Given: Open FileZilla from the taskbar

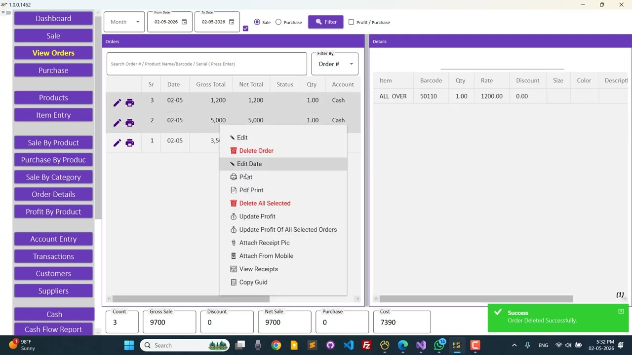Looking at the screenshot, I should tap(366, 345).
